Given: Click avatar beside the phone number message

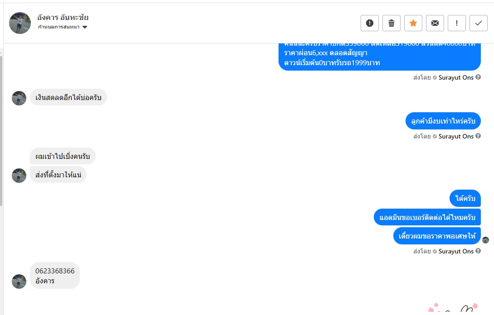Looking at the screenshot, I should (19, 281).
